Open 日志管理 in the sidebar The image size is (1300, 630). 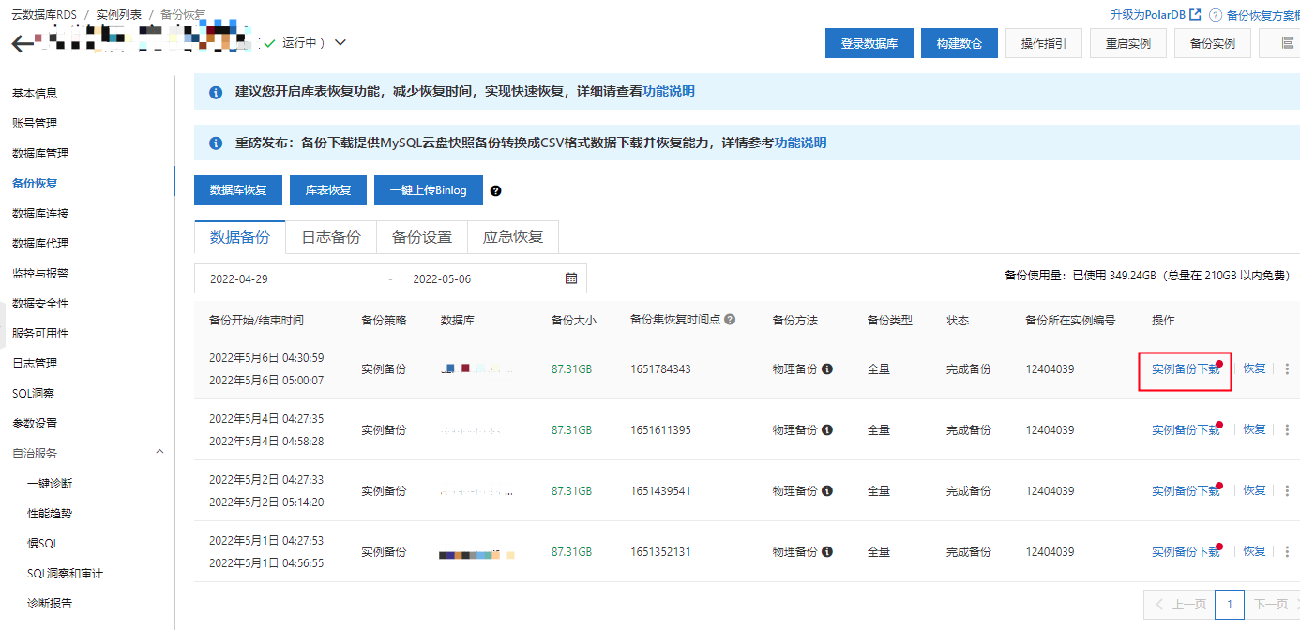click(x=35, y=363)
